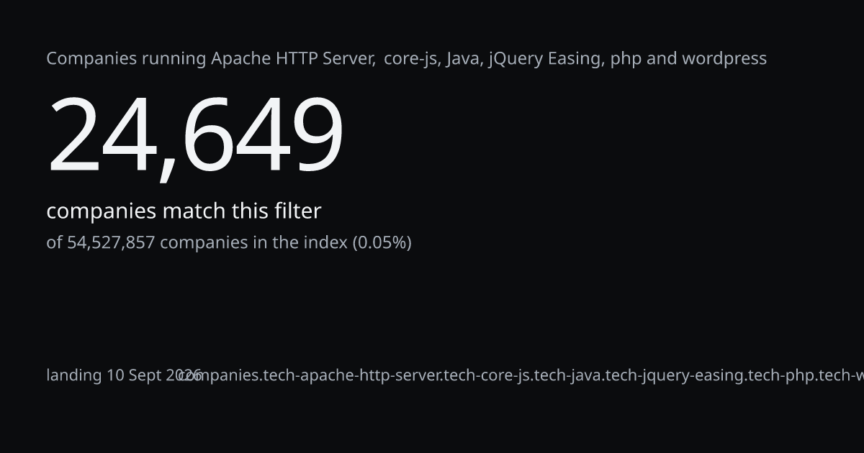The width and height of the screenshot is (864, 453).
Task: Select "jQuery Easing" in the filter heading
Action: pyautogui.click(x=544, y=59)
